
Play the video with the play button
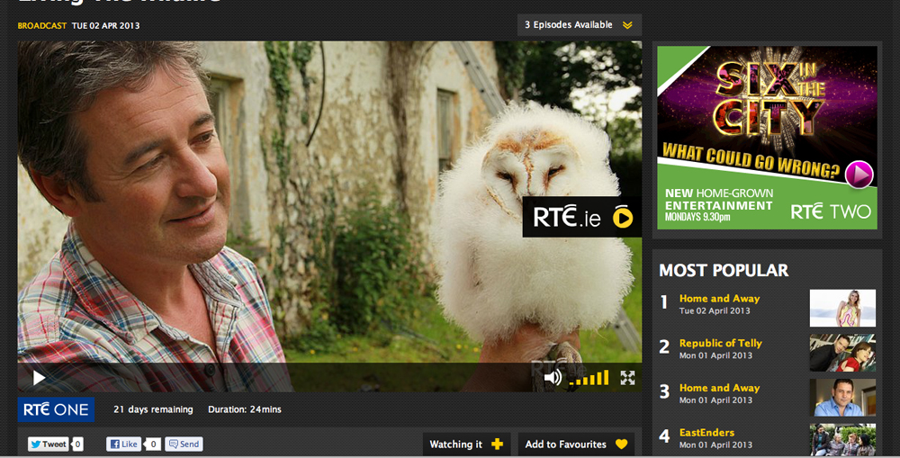point(39,378)
